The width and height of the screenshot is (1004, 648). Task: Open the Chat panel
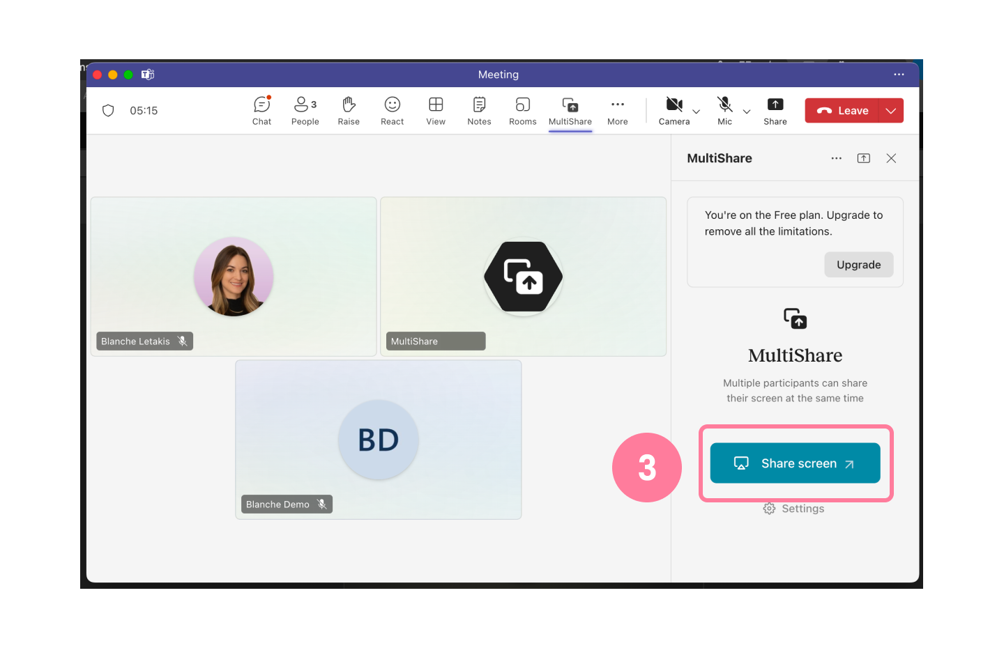261,110
